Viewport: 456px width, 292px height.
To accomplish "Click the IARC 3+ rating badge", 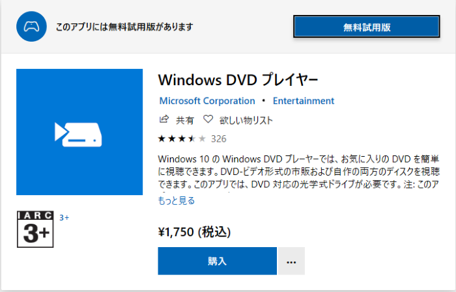I will (x=36, y=229).
